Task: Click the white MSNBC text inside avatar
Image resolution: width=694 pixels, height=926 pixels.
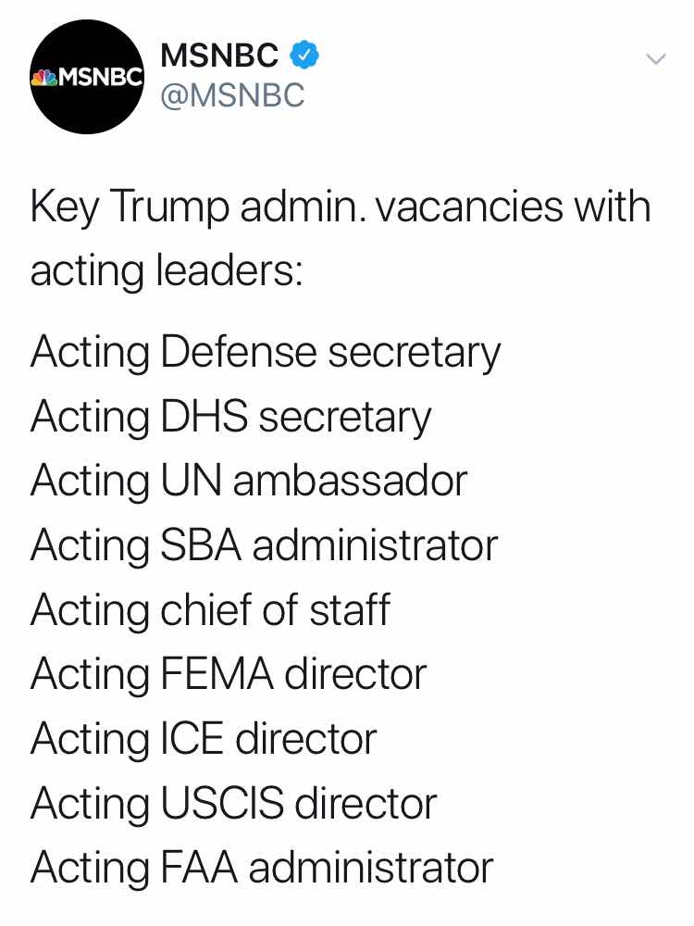Action: [x=102, y=78]
